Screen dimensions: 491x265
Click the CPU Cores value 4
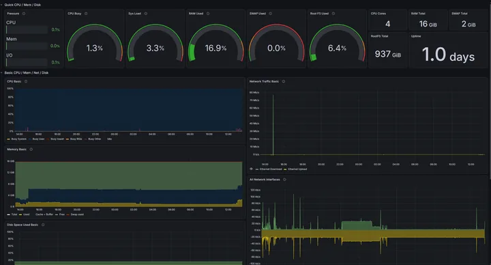click(x=387, y=24)
